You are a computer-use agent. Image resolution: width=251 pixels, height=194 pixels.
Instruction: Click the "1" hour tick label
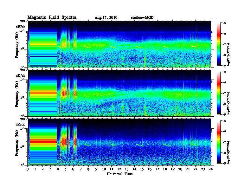coord(35,169)
